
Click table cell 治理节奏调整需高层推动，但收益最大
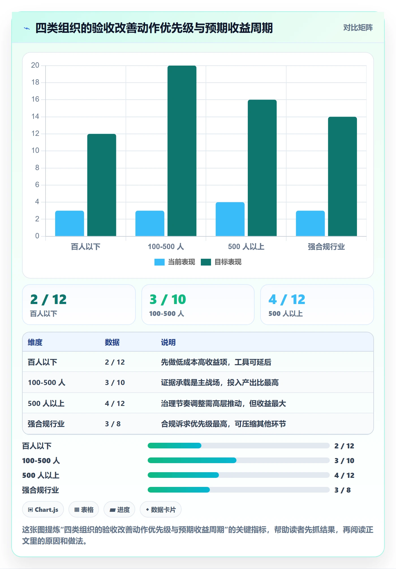pos(223,403)
